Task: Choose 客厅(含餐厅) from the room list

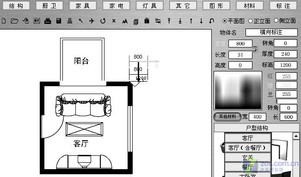Action: 248,147
